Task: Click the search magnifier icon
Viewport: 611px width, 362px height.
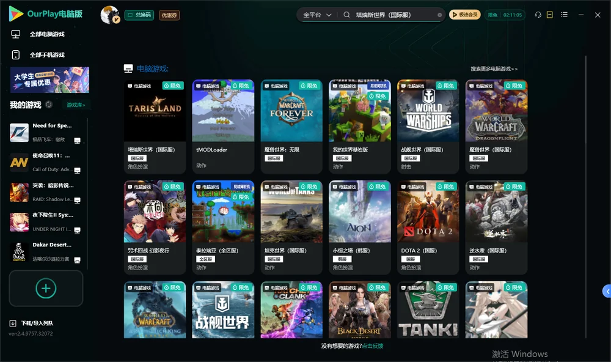Action: tap(346, 15)
